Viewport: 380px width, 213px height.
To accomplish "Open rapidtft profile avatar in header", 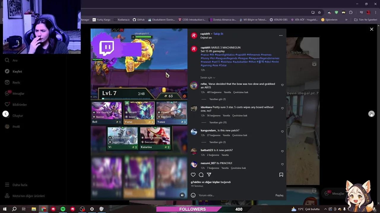I will coord(194,35).
